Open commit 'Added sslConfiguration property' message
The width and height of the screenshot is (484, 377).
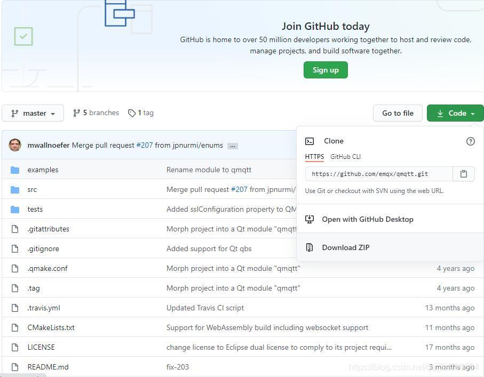pos(232,210)
